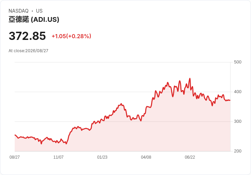Click the 04/08 date axis label
The height and width of the screenshot is (175, 251).
coord(146,157)
